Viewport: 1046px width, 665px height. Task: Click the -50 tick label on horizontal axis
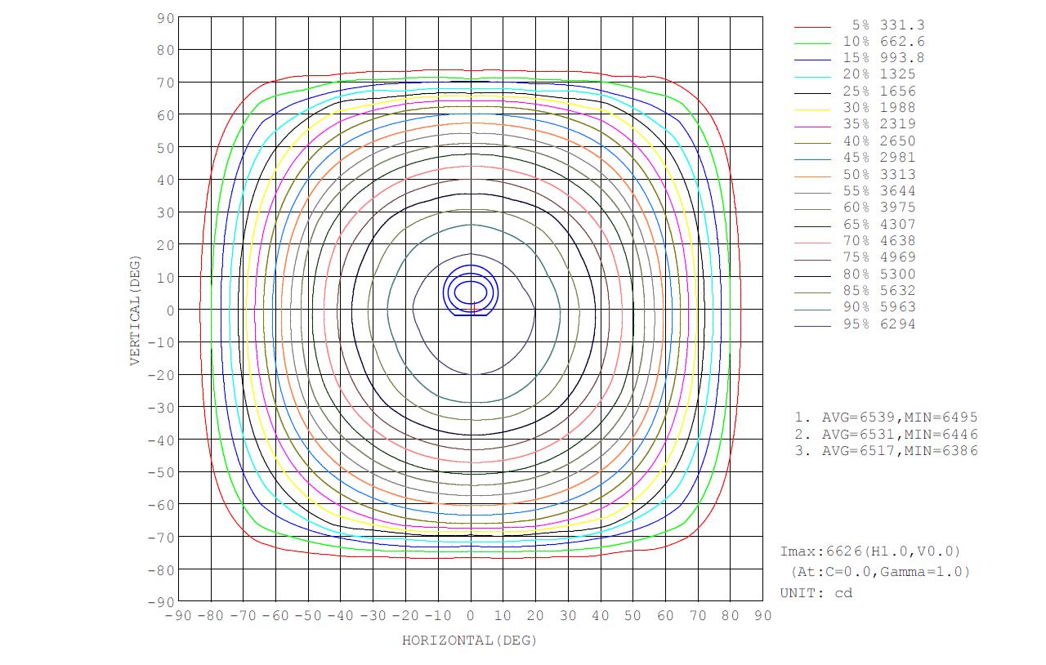click(308, 616)
